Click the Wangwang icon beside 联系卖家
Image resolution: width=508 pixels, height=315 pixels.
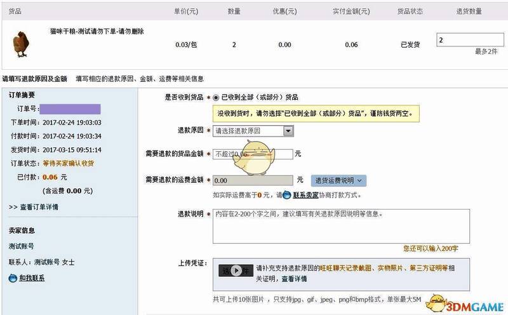point(287,195)
